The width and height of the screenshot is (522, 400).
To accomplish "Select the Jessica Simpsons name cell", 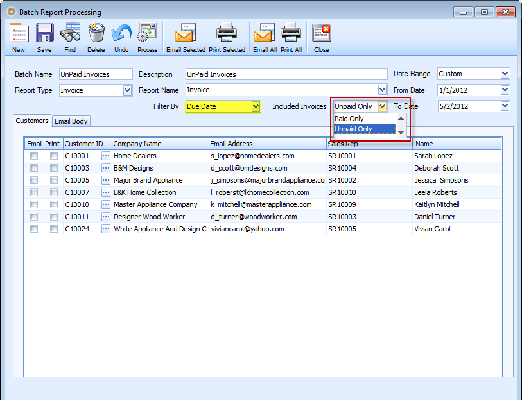I will click(457, 180).
